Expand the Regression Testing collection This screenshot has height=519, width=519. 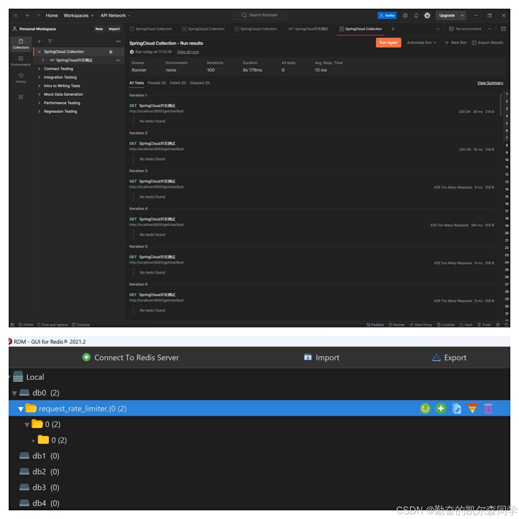point(39,112)
